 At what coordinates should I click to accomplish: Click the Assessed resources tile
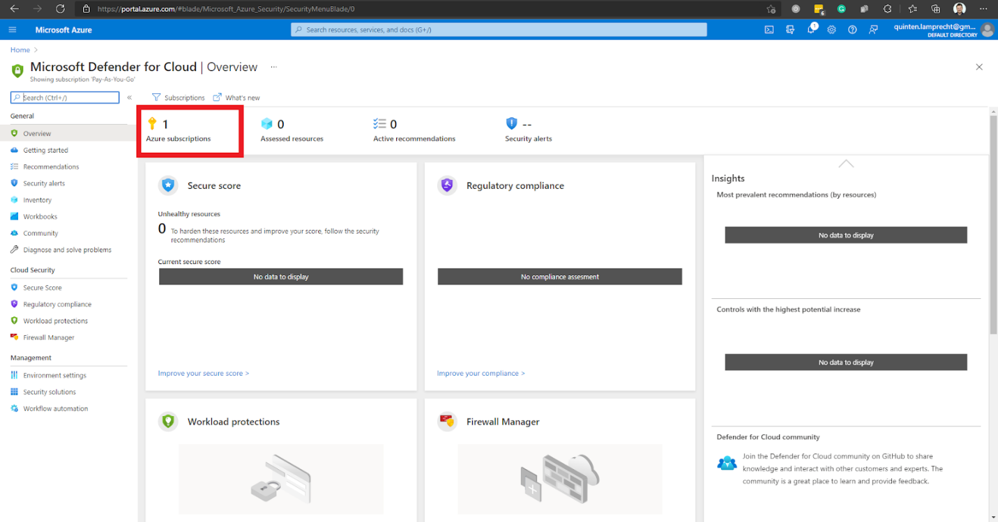click(292, 130)
